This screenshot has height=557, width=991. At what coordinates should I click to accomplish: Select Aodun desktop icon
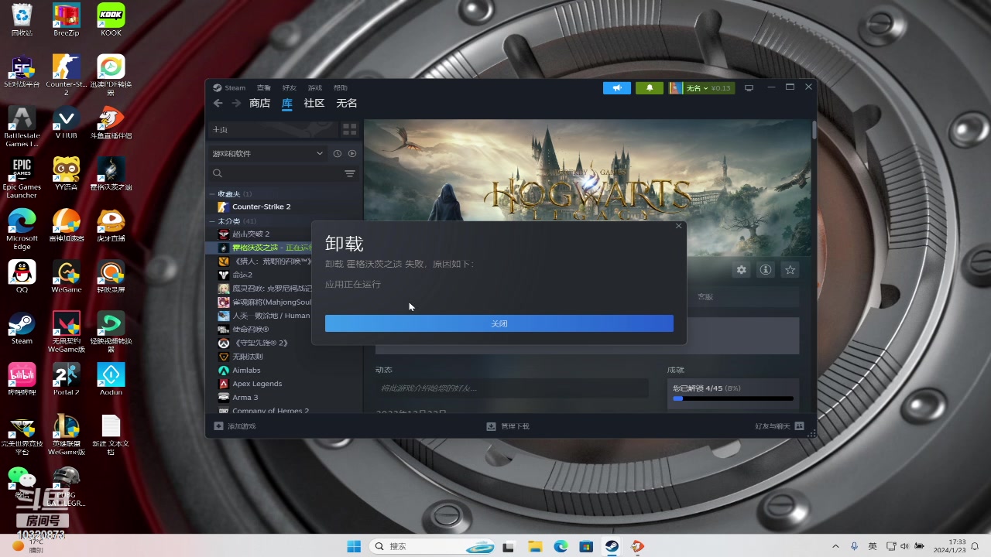coord(111,379)
